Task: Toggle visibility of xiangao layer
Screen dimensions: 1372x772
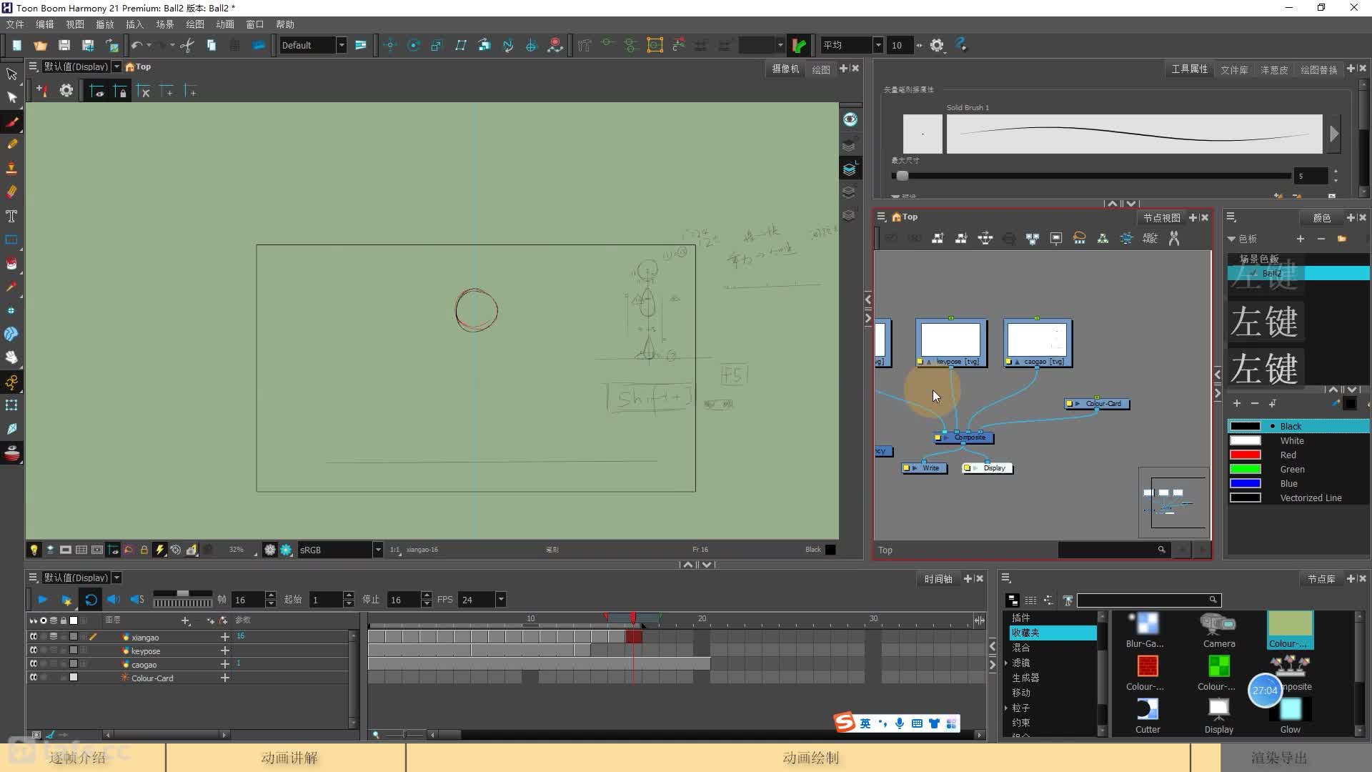Action: click(x=33, y=636)
